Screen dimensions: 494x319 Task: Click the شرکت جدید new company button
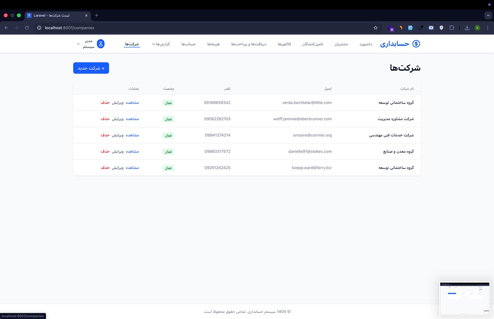click(91, 68)
